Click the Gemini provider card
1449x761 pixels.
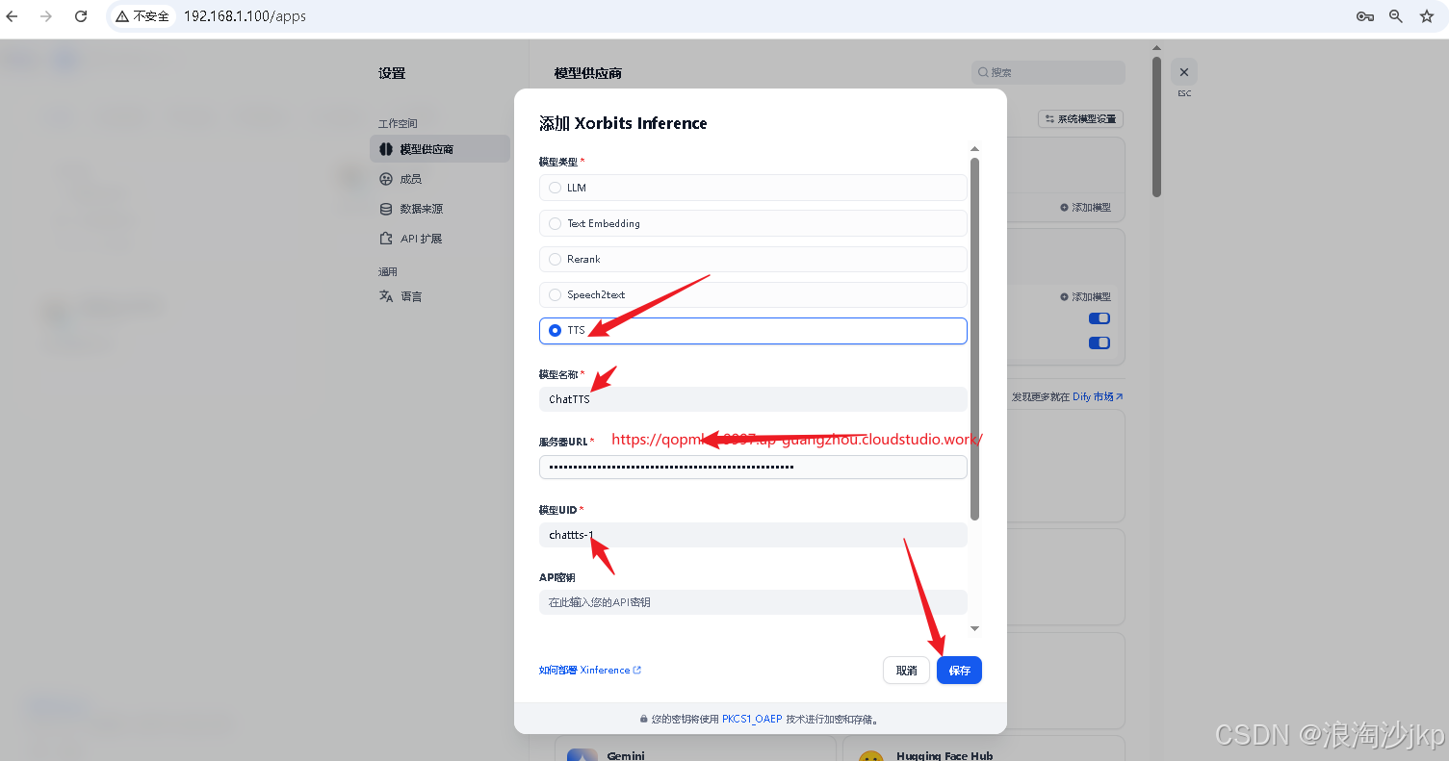(695, 748)
